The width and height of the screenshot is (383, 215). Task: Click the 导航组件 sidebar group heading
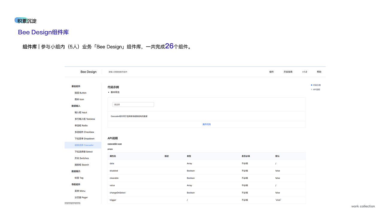pyautogui.click(x=76, y=185)
